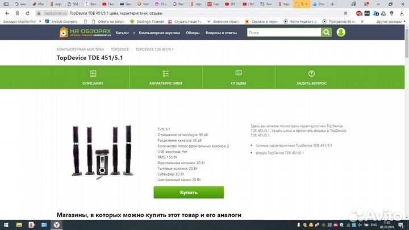
Task: Go back with the browser back arrow
Action: point(7,13)
